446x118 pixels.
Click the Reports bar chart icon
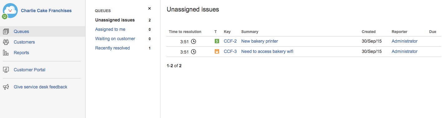pos(6,53)
